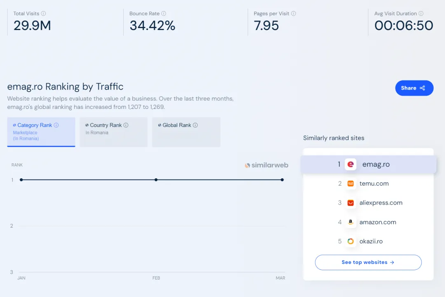Click the Pages per Visit info icon
Screen dimensions: 445x297
pos(293,13)
